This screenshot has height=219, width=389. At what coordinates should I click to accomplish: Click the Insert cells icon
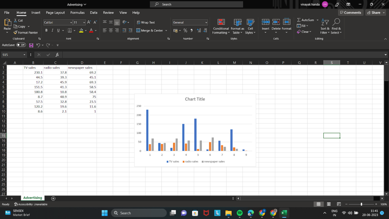[266, 22]
